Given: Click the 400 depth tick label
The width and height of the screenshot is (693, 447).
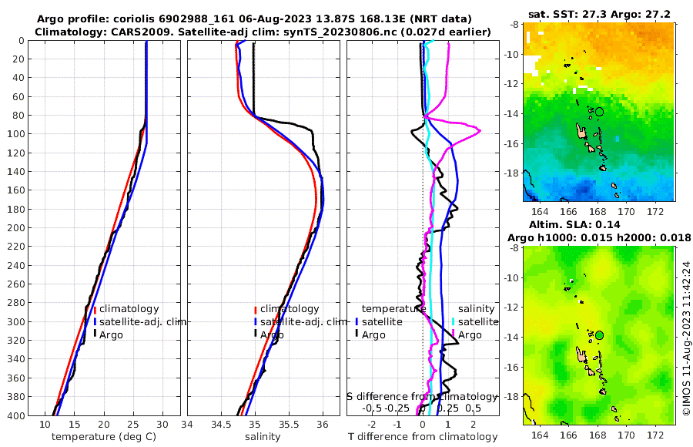Looking at the screenshot, I should coord(17,415).
